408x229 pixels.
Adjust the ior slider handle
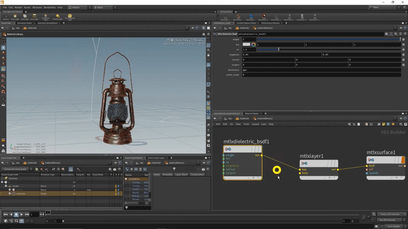click(279, 50)
